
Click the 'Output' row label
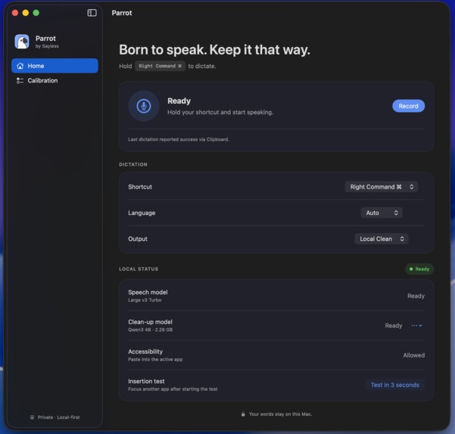click(x=138, y=239)
